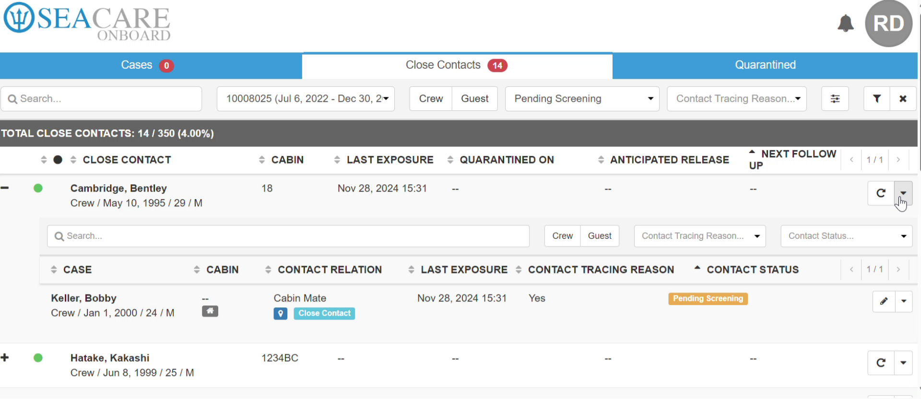Toggle the nested Guest filter button
The image size is (921, 399).
[600, 236]
